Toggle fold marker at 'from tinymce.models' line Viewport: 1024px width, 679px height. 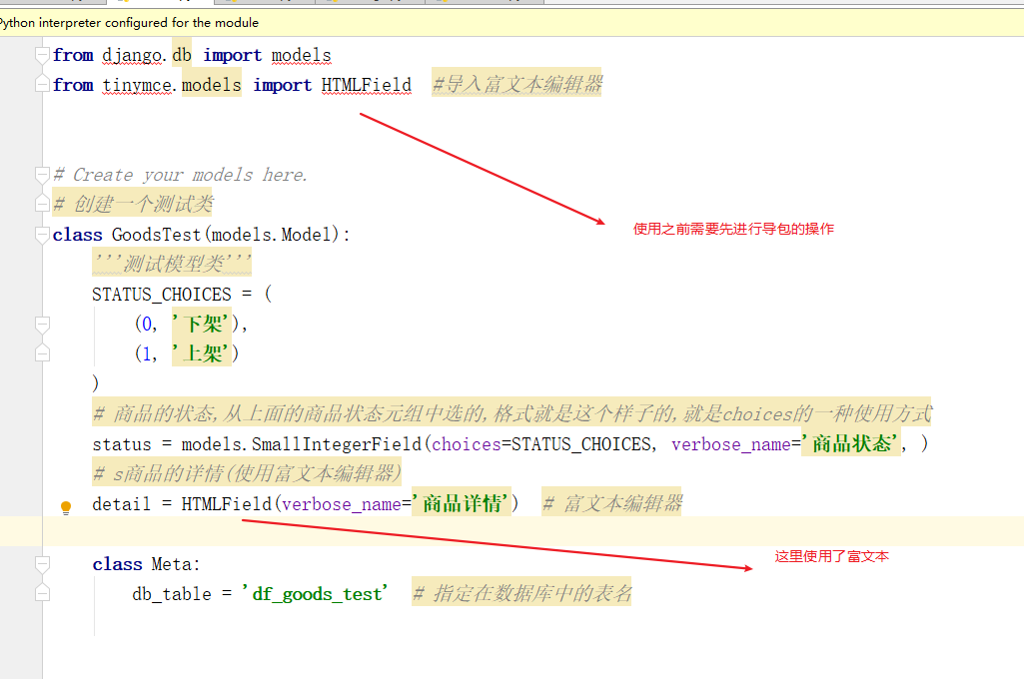point(42,84)
